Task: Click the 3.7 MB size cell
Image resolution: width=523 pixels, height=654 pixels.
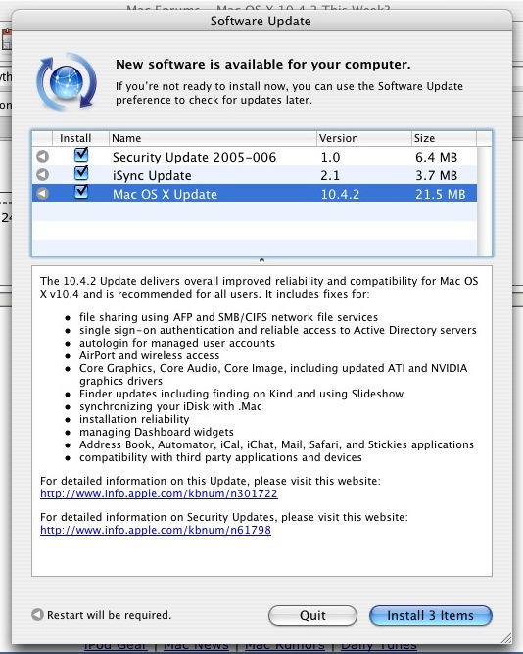Action: tap(436, 175)
